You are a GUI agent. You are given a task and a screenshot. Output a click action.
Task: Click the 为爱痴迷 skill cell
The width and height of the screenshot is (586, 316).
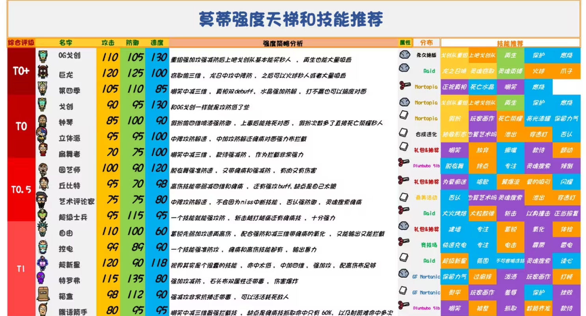[454, 181]
